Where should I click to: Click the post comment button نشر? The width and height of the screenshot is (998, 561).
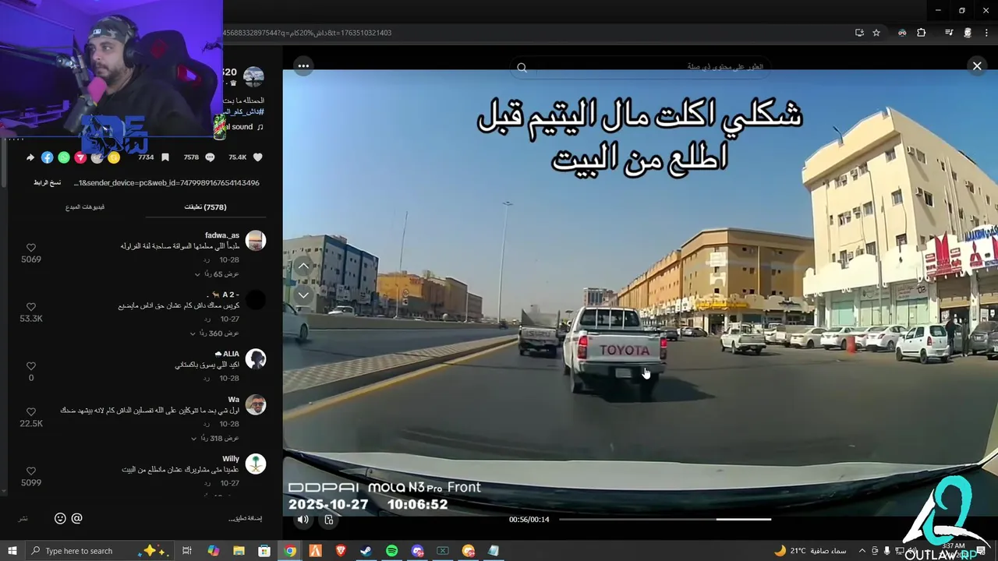click(23, 518)
